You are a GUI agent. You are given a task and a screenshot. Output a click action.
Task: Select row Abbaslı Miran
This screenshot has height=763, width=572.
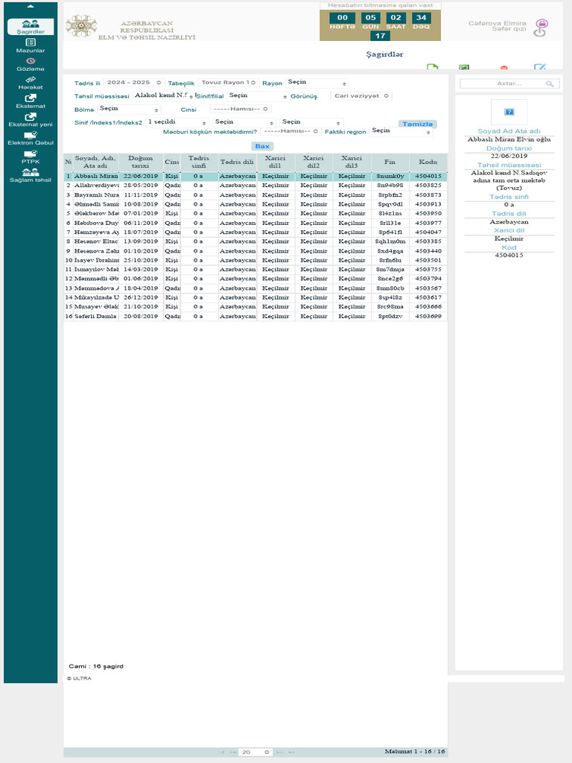coord(255,176)
